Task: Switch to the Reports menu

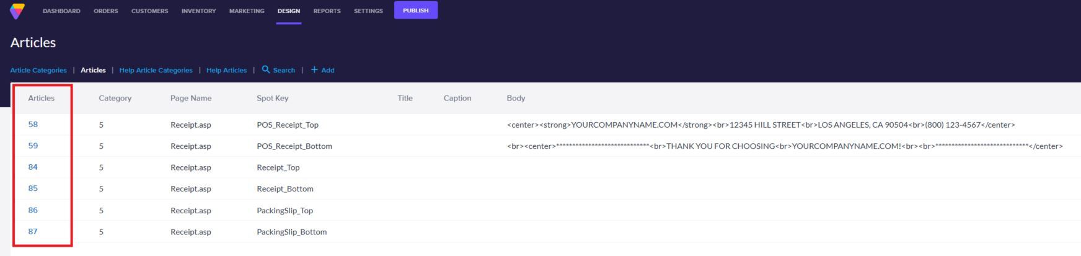Action: click(327, 11)
